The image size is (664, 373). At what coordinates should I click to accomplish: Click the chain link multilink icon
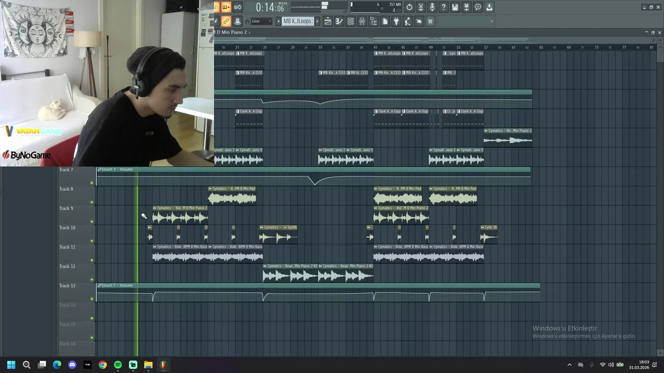(226, 21)
